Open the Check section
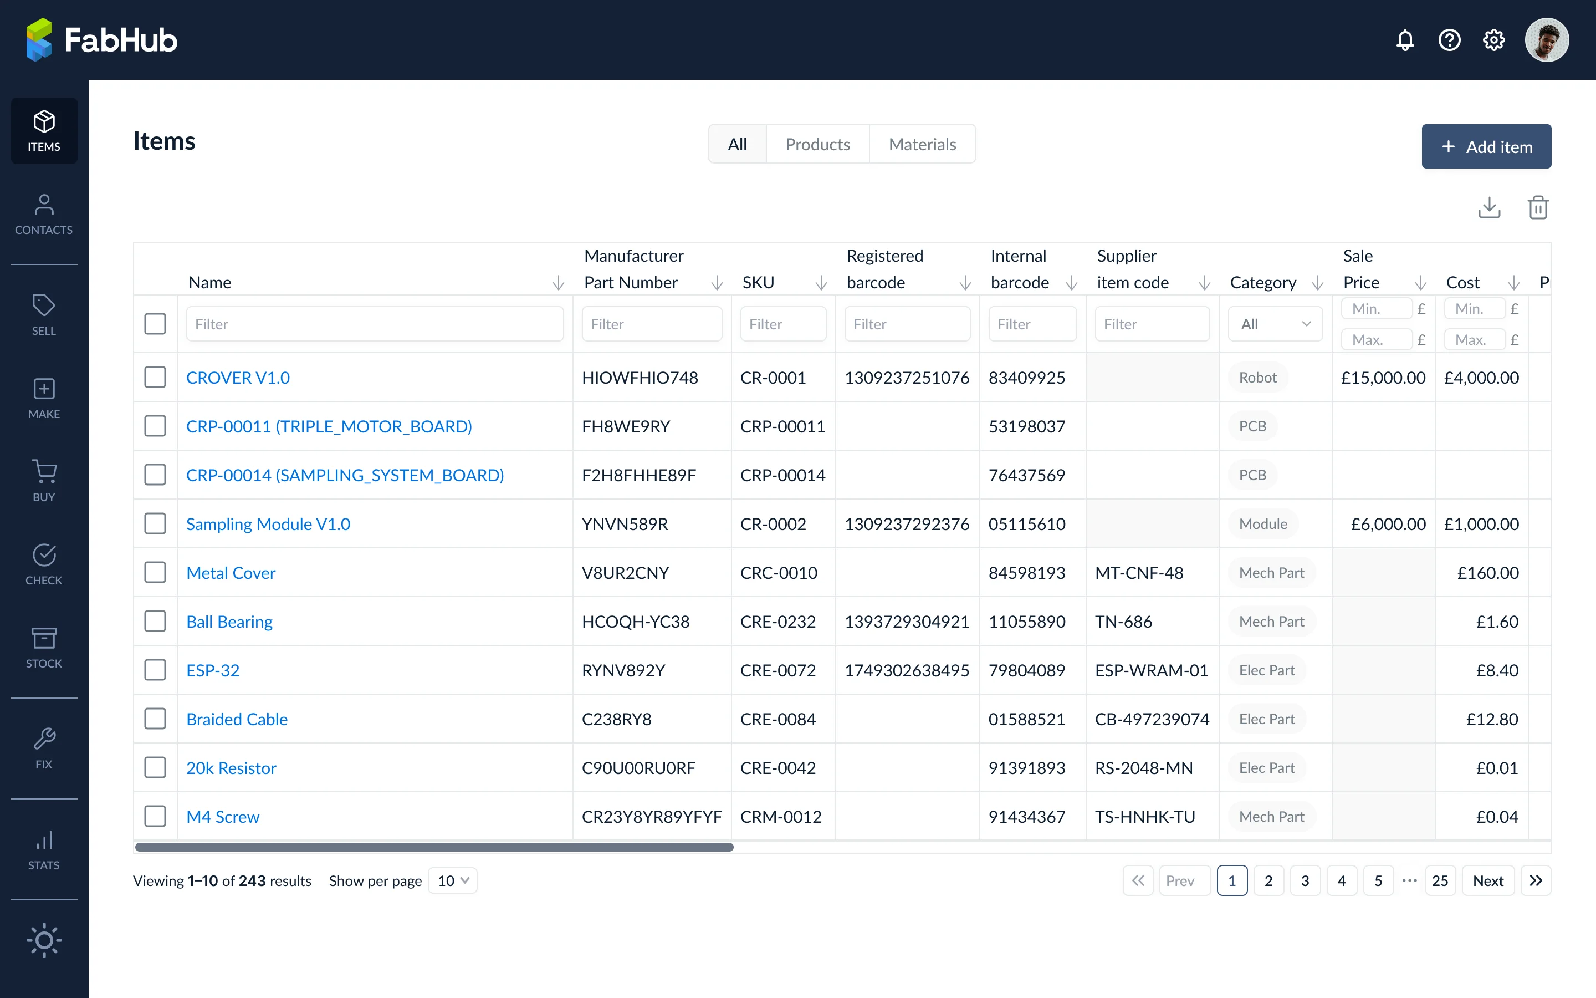Viewport: 1596px width, 998px height. [44, 564]
